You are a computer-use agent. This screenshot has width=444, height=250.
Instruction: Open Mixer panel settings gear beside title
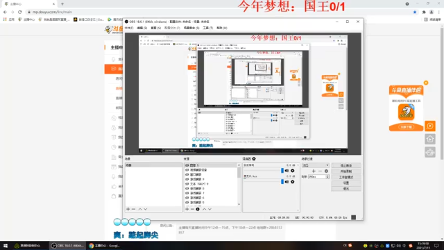coord(254,159)
